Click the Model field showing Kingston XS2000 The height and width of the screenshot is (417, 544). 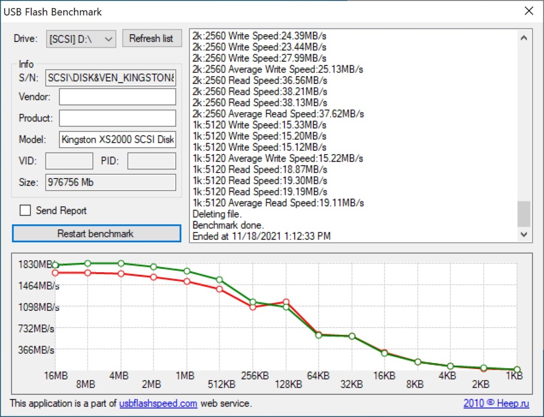click(118, 139)
